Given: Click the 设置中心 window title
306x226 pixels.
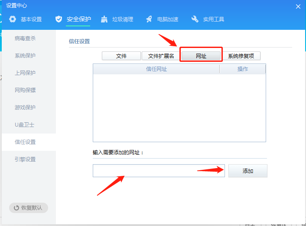Looking at the screenshot, I should pyautogui.click(x=16, y=6).
